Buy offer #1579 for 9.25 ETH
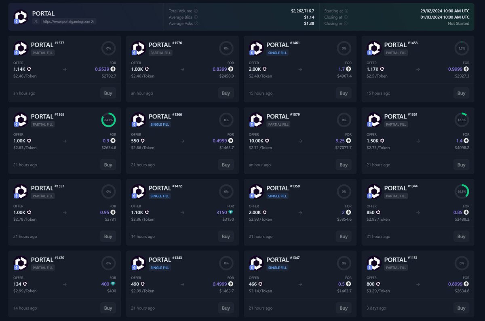 (344, 165)
